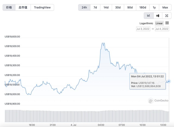Select Linear scale

[159, 23]
